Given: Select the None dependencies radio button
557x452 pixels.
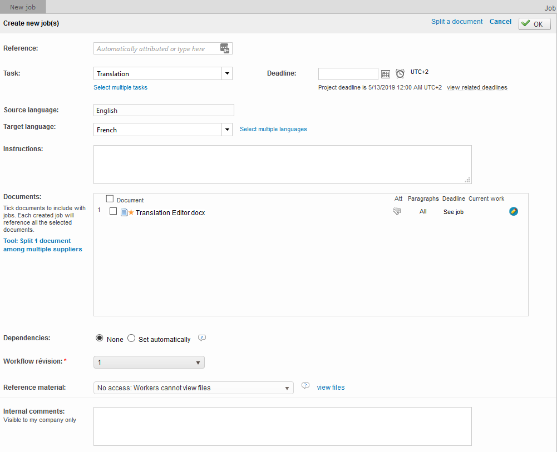Looking at the screenshot, I should [100, 339].
